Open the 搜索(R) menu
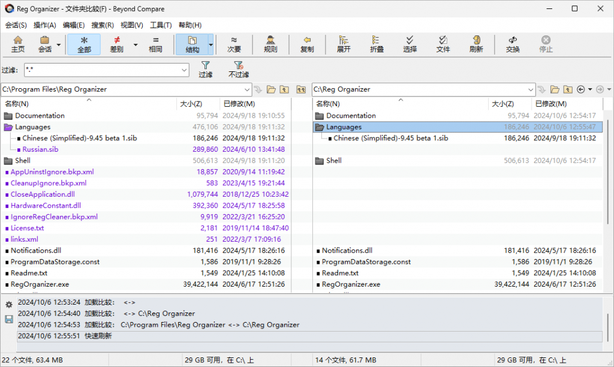This screenshot has width=614, height=367. click(103, 25)
